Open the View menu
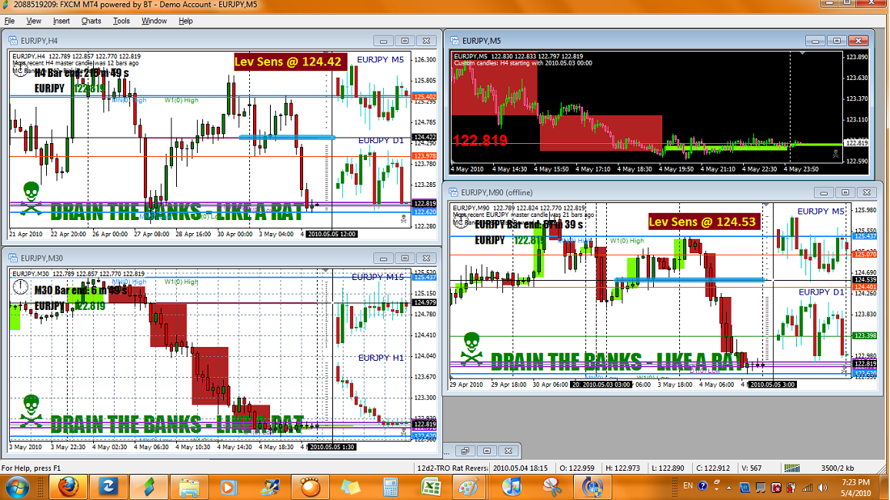 coord(34,21)
